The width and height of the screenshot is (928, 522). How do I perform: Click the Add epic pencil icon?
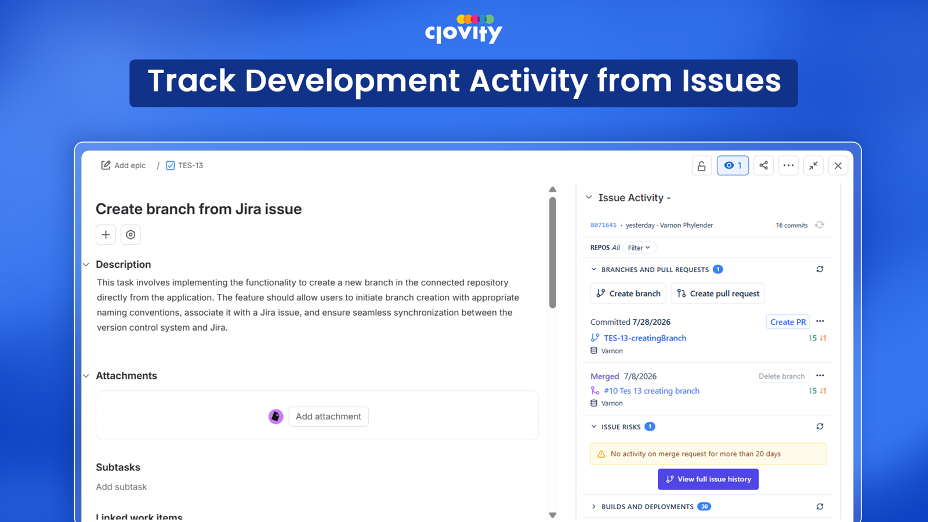coord(106,165)
